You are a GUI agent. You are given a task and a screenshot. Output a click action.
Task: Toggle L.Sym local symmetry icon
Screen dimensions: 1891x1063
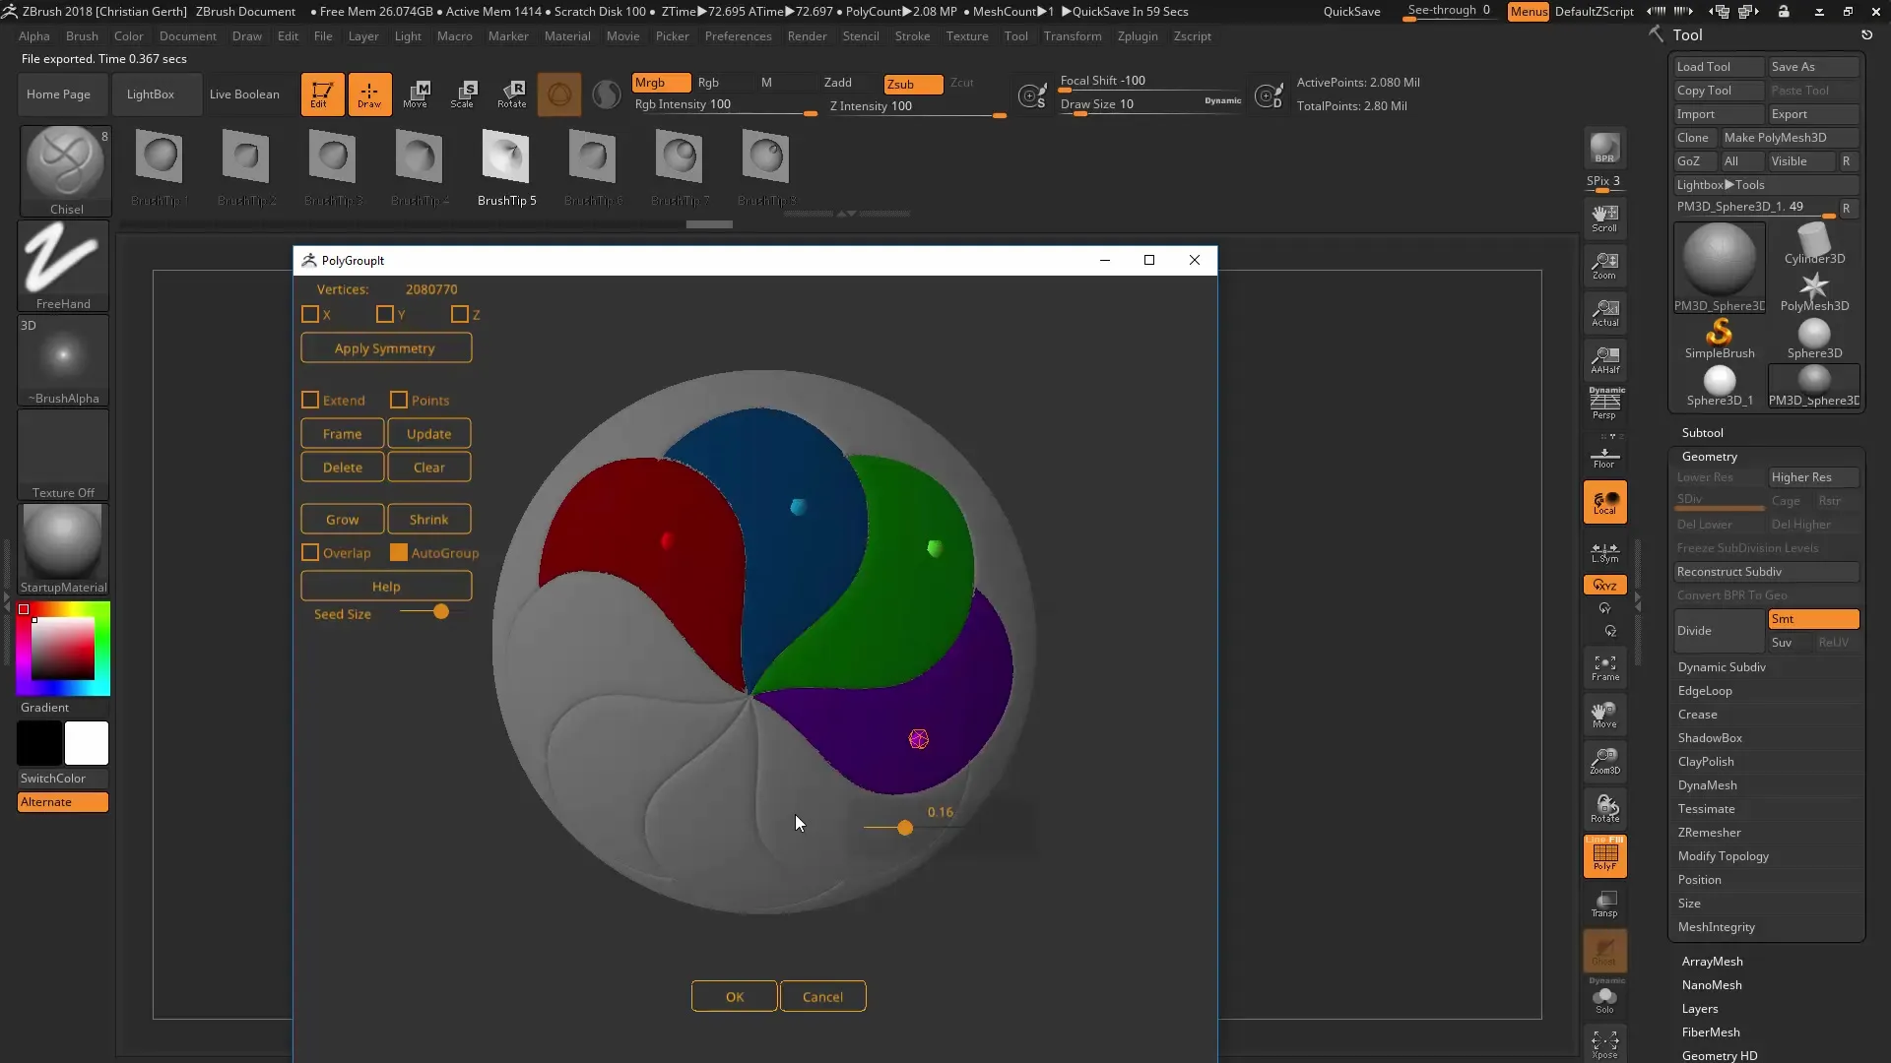tap(1604, 552)
